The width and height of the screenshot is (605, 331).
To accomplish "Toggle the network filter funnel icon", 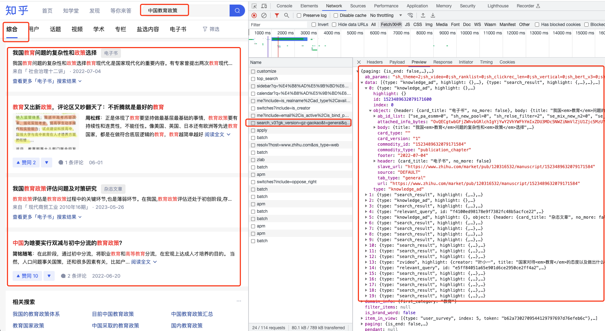I will 277,15.
